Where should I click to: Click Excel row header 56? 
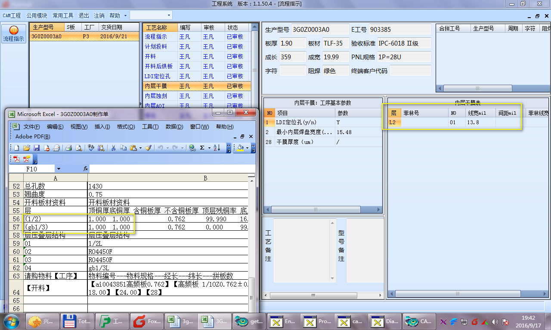(x=16, y=219)
